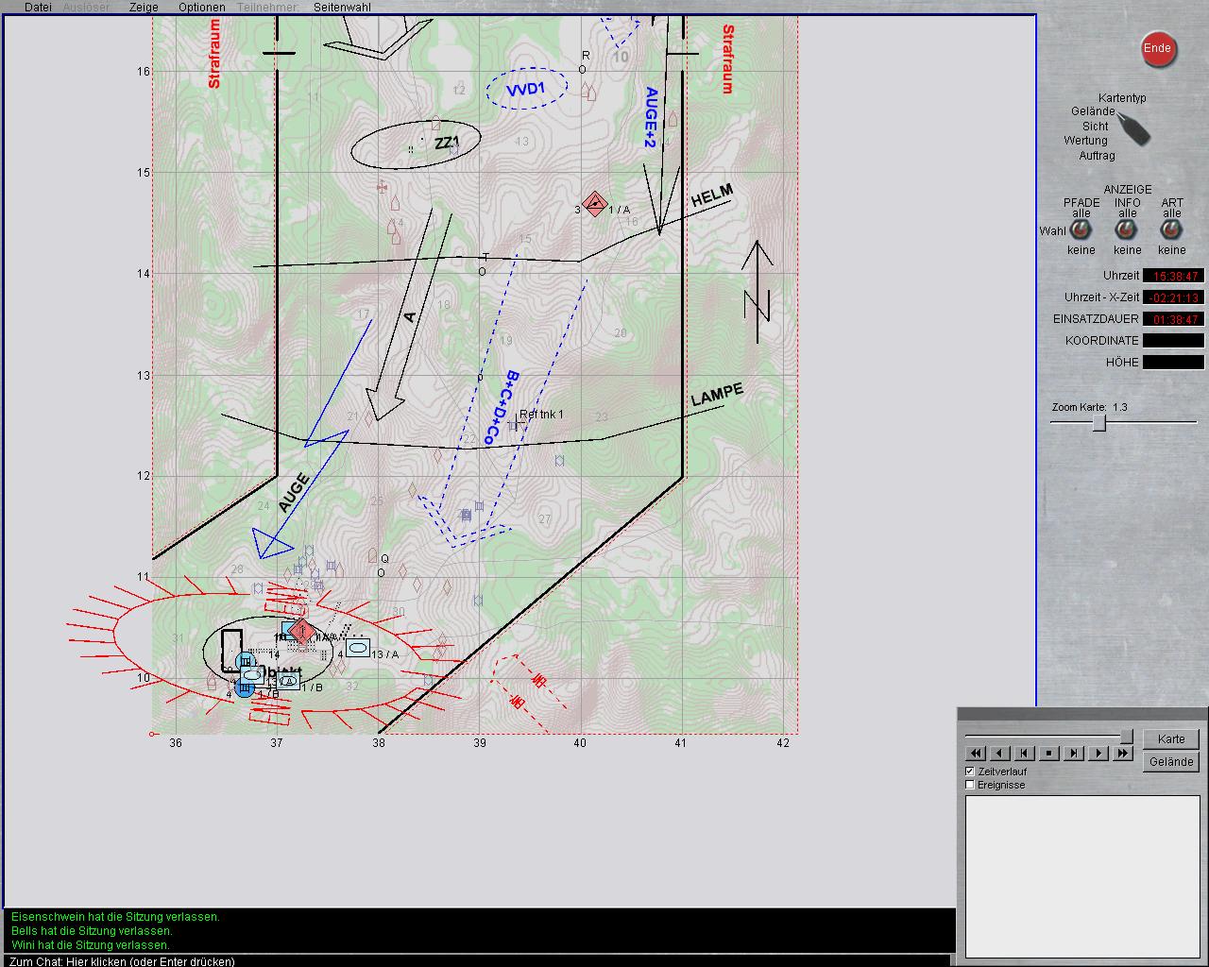Screen dimensions: 1209x967
Task: Click the red Ende button
Action: point(1158,49)
